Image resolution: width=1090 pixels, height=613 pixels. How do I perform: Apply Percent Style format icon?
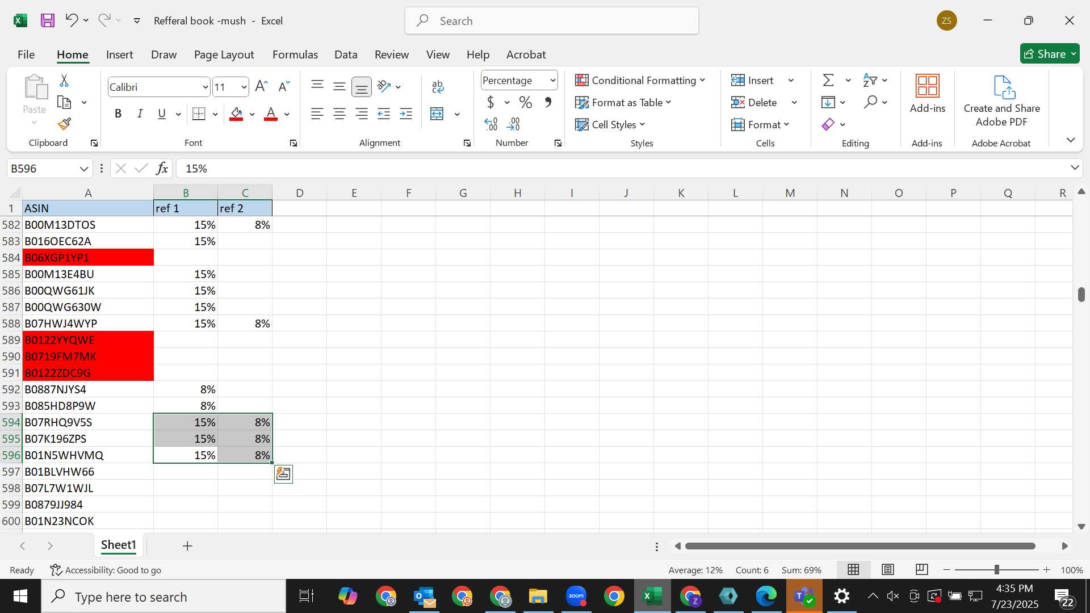pos(526,103)
